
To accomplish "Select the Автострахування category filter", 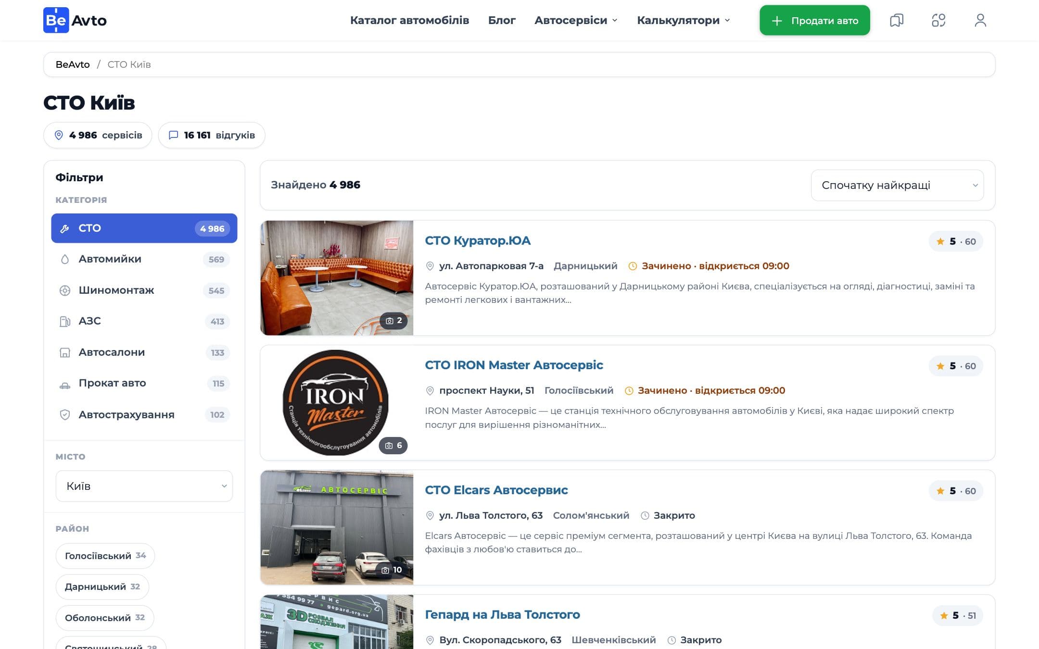I will (144, 414).
